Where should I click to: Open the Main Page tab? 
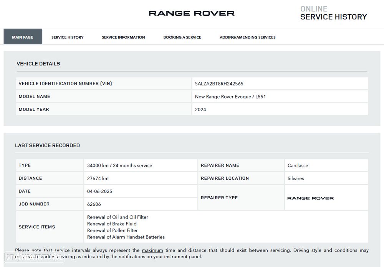(23, 37)
